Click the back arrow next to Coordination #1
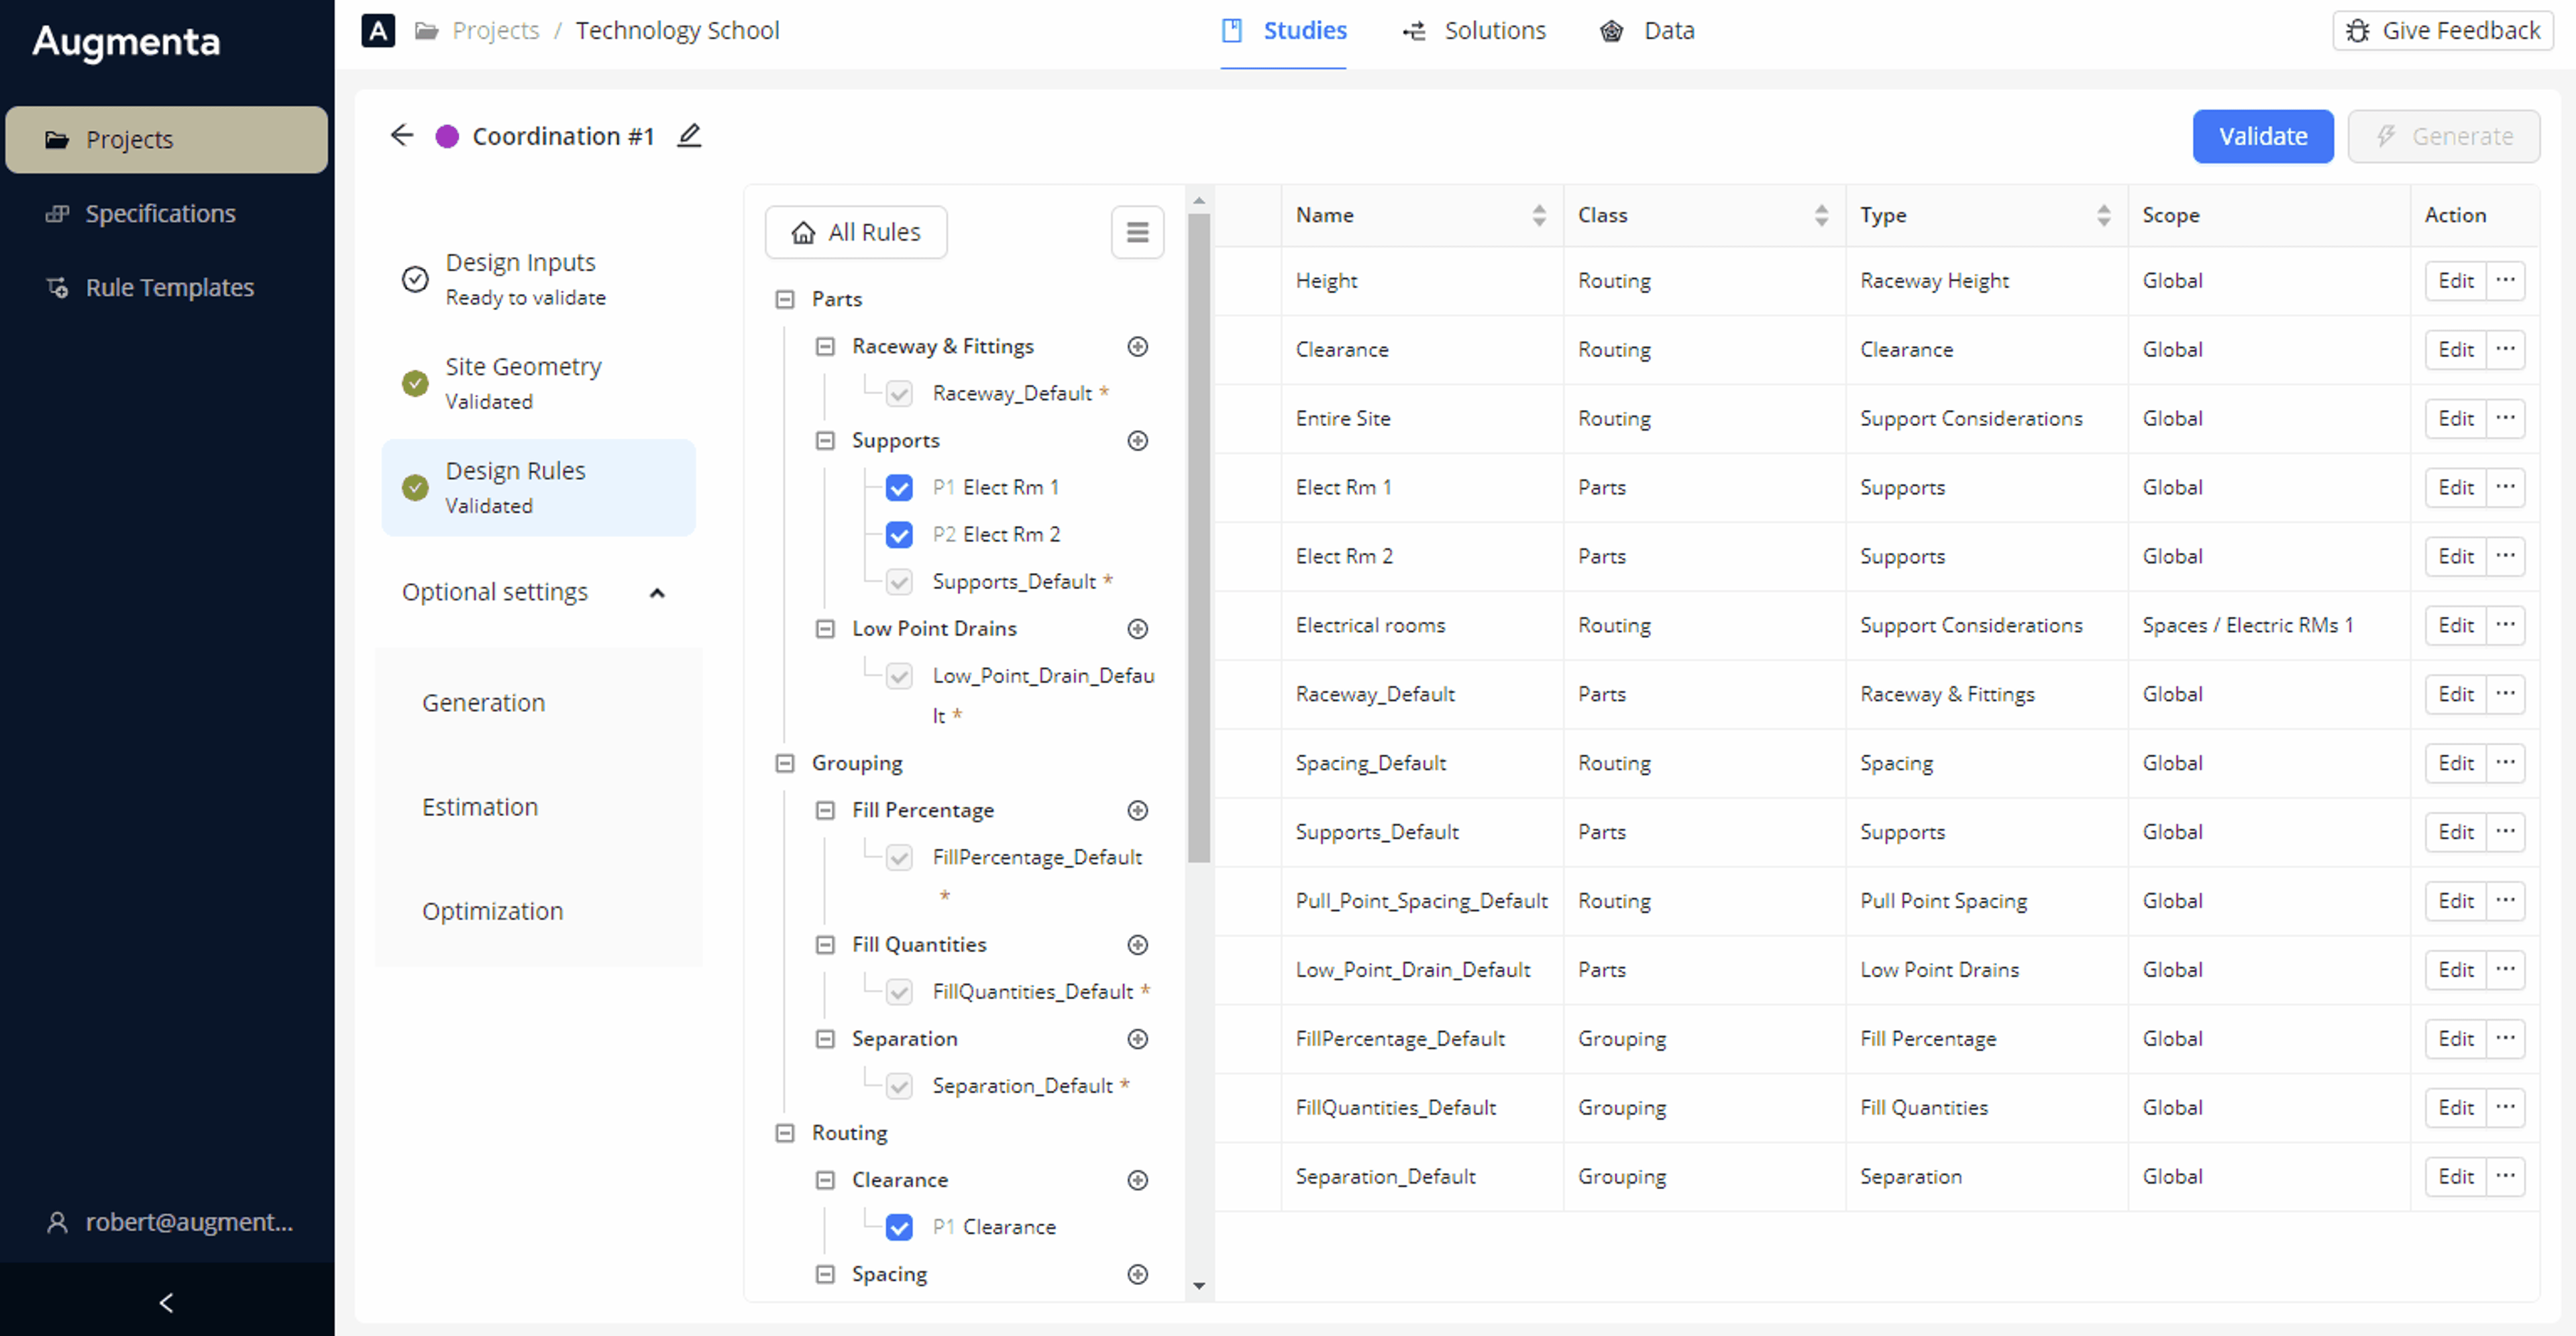The image size is (2576, 1336). (402, 135)
